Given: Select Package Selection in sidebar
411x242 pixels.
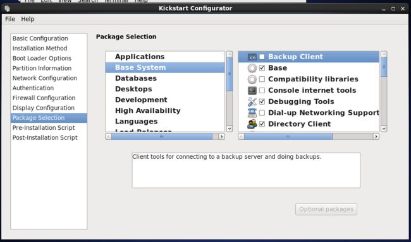Looking at the screenshot, I should (49, 118).
